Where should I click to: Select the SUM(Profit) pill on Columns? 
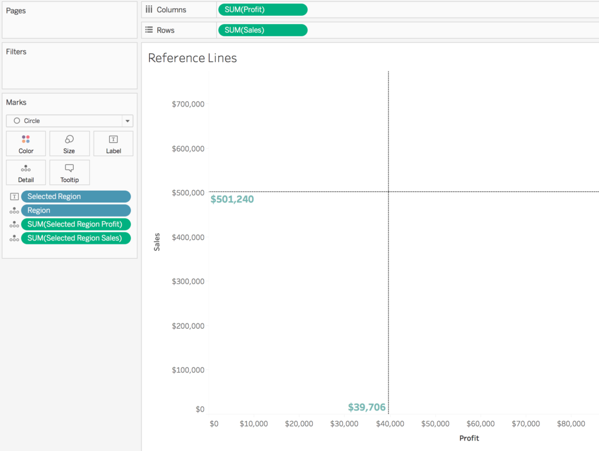(x=263, y=9)
